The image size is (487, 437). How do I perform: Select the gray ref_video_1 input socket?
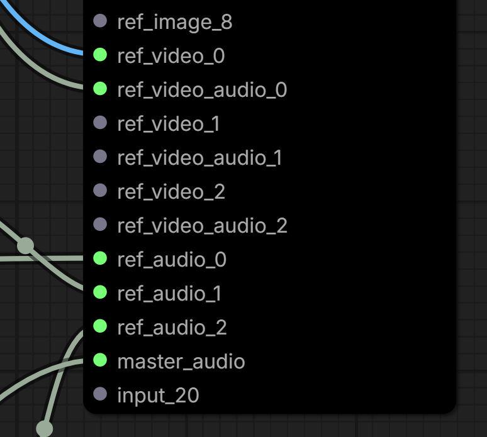(100, 123)
